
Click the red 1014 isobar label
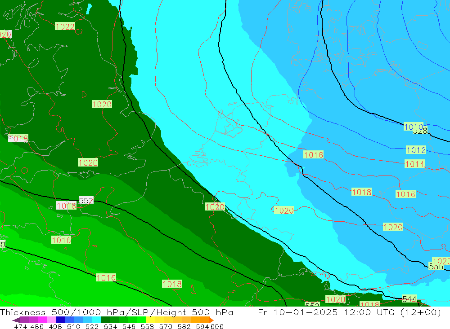pyautogui.click(x=415, y=164)
